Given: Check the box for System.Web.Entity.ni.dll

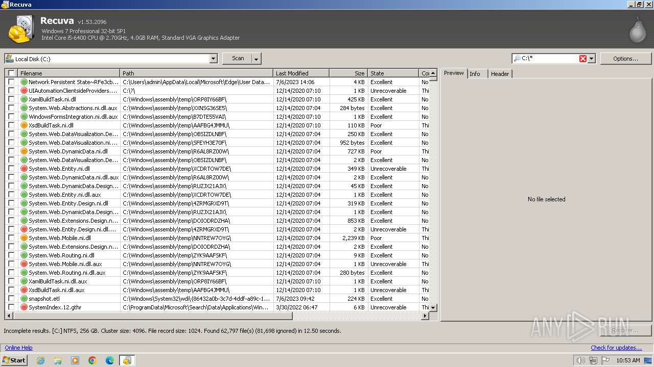Looking at the screenshot, I should pos(11,169).
